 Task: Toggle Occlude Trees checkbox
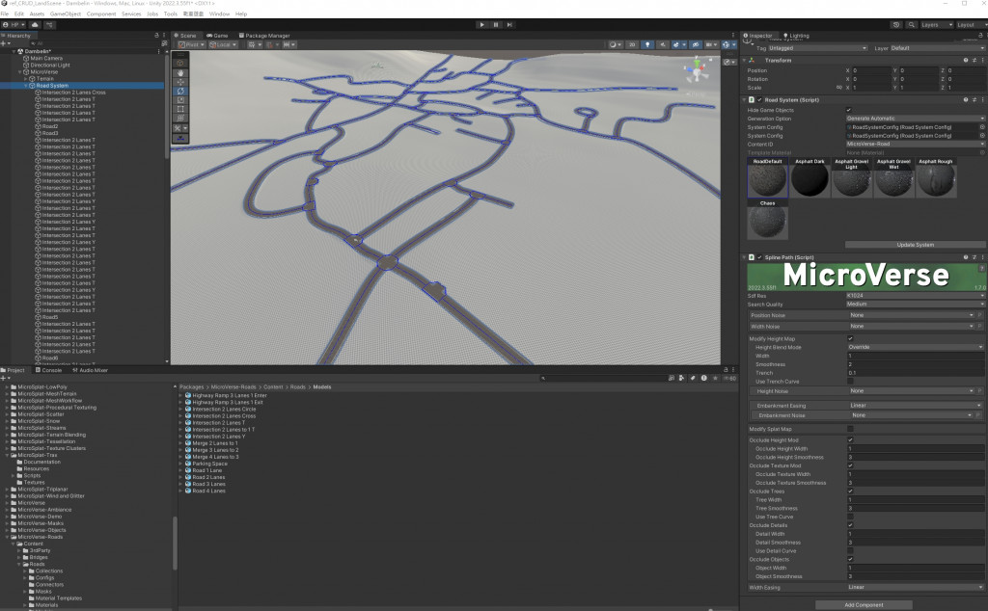[850, 491]
